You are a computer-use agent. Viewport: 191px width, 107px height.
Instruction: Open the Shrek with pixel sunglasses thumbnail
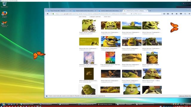(x=111, y=42)
